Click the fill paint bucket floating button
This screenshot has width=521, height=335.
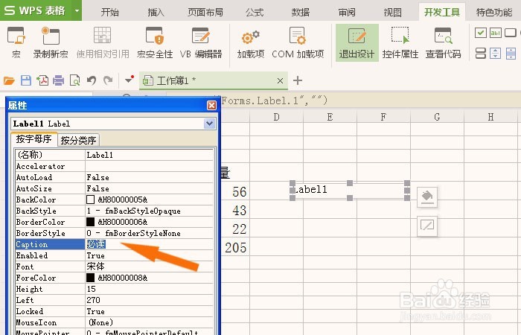pyautogui.click(x=427, y=197)
